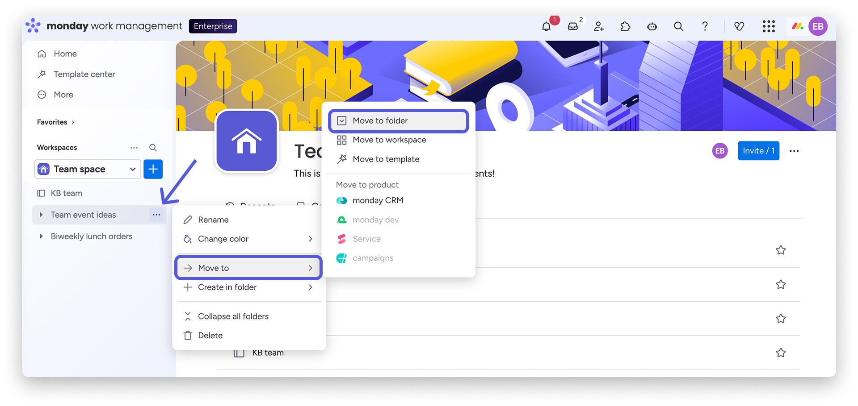Open the workspace three-dot menu beside Invite
The width and height of the screenshot is (858, 406).
tap(794, 151)
